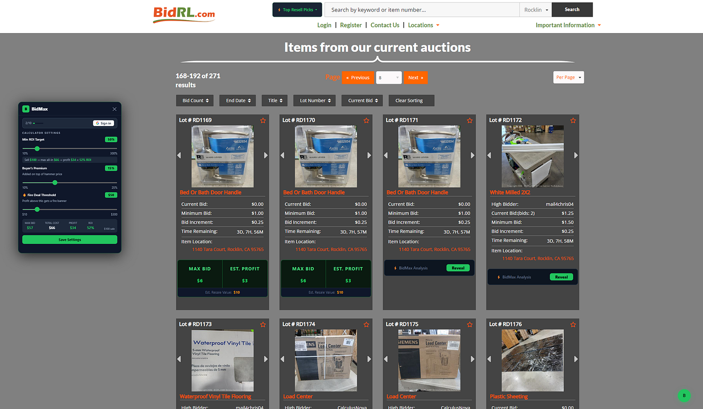Advance to next photo of Lot RD1170
The width and height of the screenshot is (703, 409).
(369, 156)
